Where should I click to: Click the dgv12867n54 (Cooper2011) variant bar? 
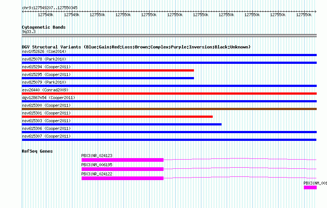tap(169, 101)
